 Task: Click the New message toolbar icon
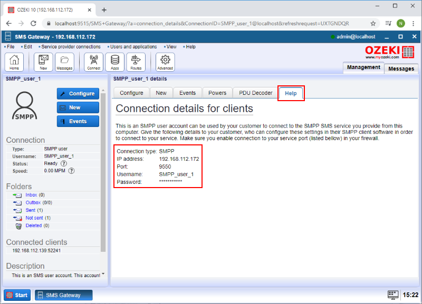tap(43, 62)
